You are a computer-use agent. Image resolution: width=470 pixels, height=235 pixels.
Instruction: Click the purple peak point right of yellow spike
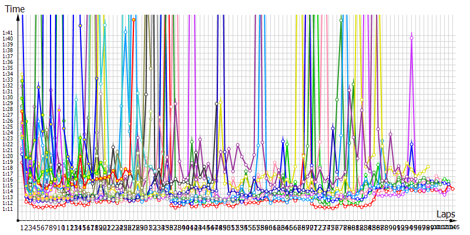[390, 134]
